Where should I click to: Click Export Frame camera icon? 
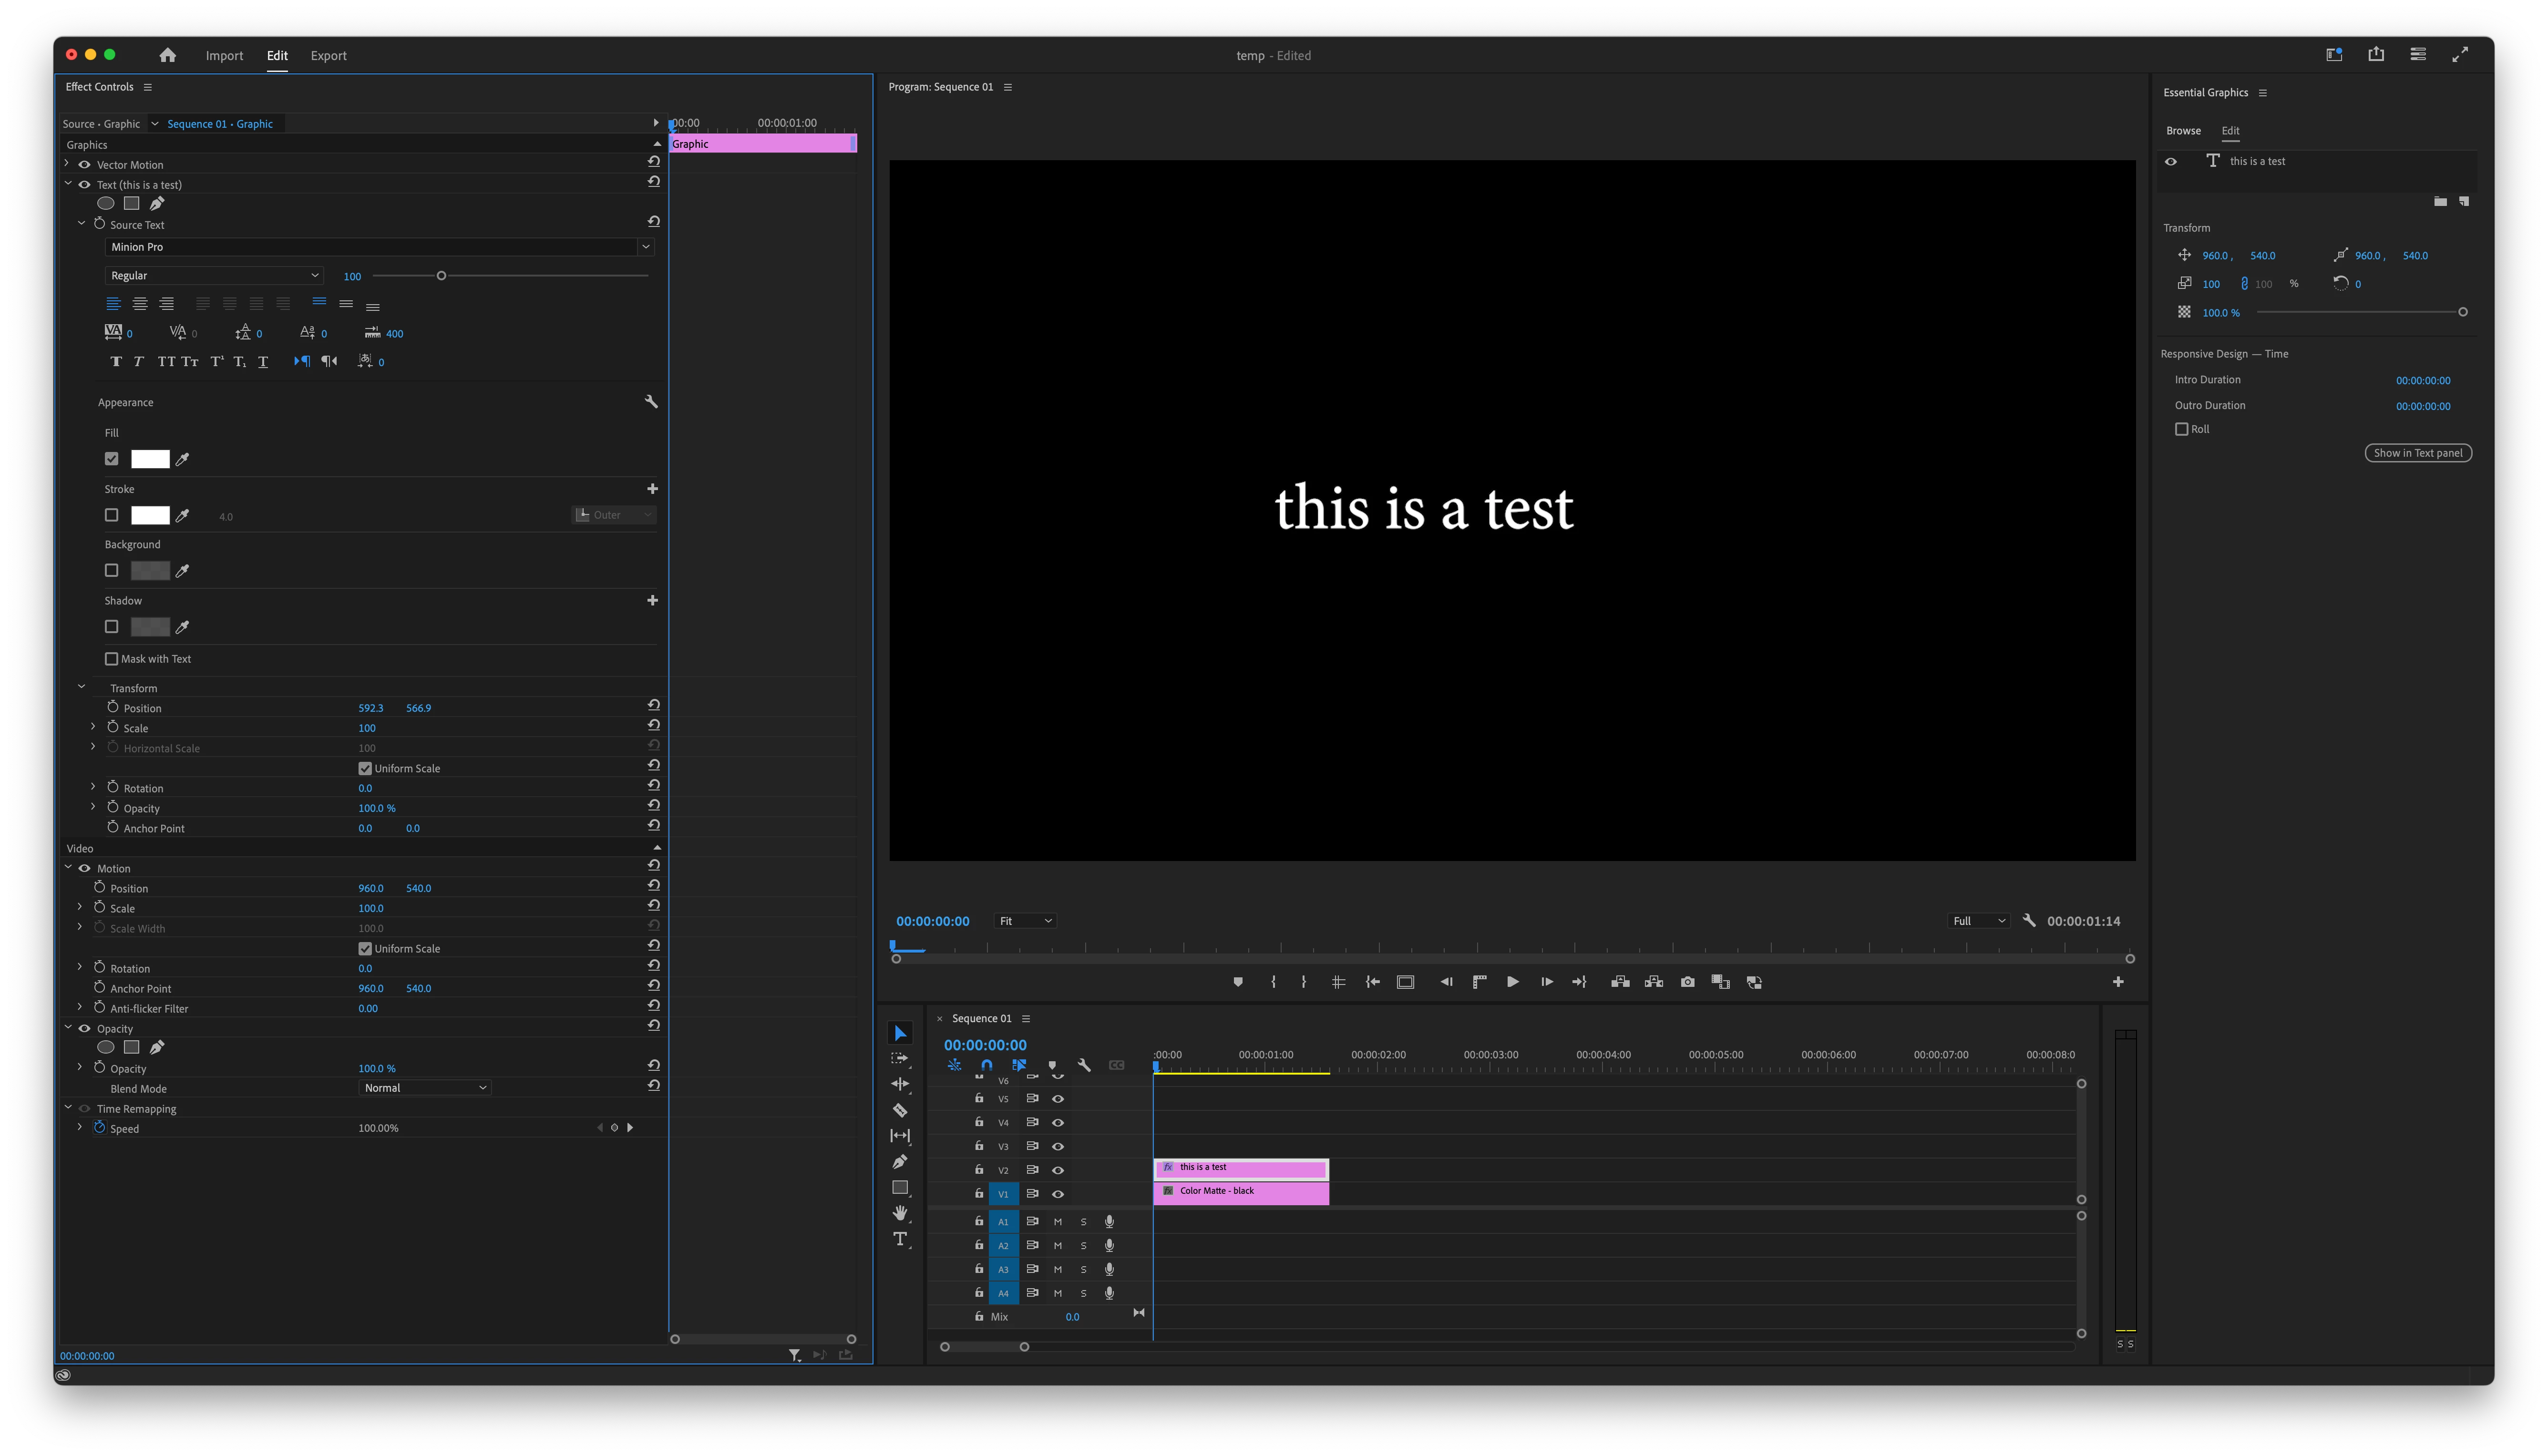pos(1687,982)
